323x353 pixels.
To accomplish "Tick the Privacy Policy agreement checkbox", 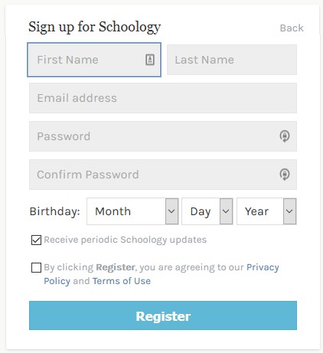I will pos(36,267).
